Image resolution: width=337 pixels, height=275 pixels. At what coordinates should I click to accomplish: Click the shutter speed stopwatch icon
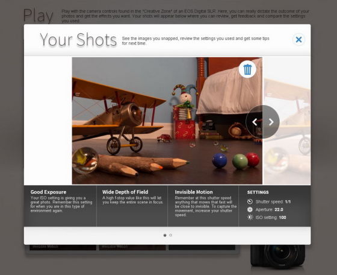click(250, 201)
